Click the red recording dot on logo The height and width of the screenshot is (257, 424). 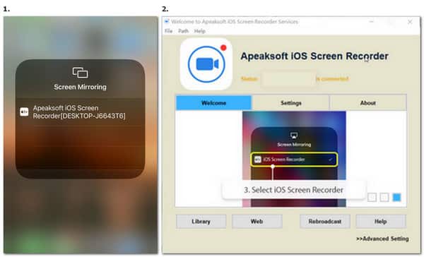[x=223, y=48]
